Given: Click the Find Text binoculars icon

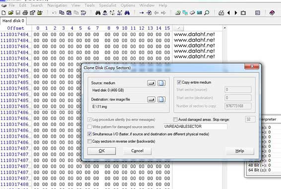Looking at the screenshot, I should [x=98, y=13].
